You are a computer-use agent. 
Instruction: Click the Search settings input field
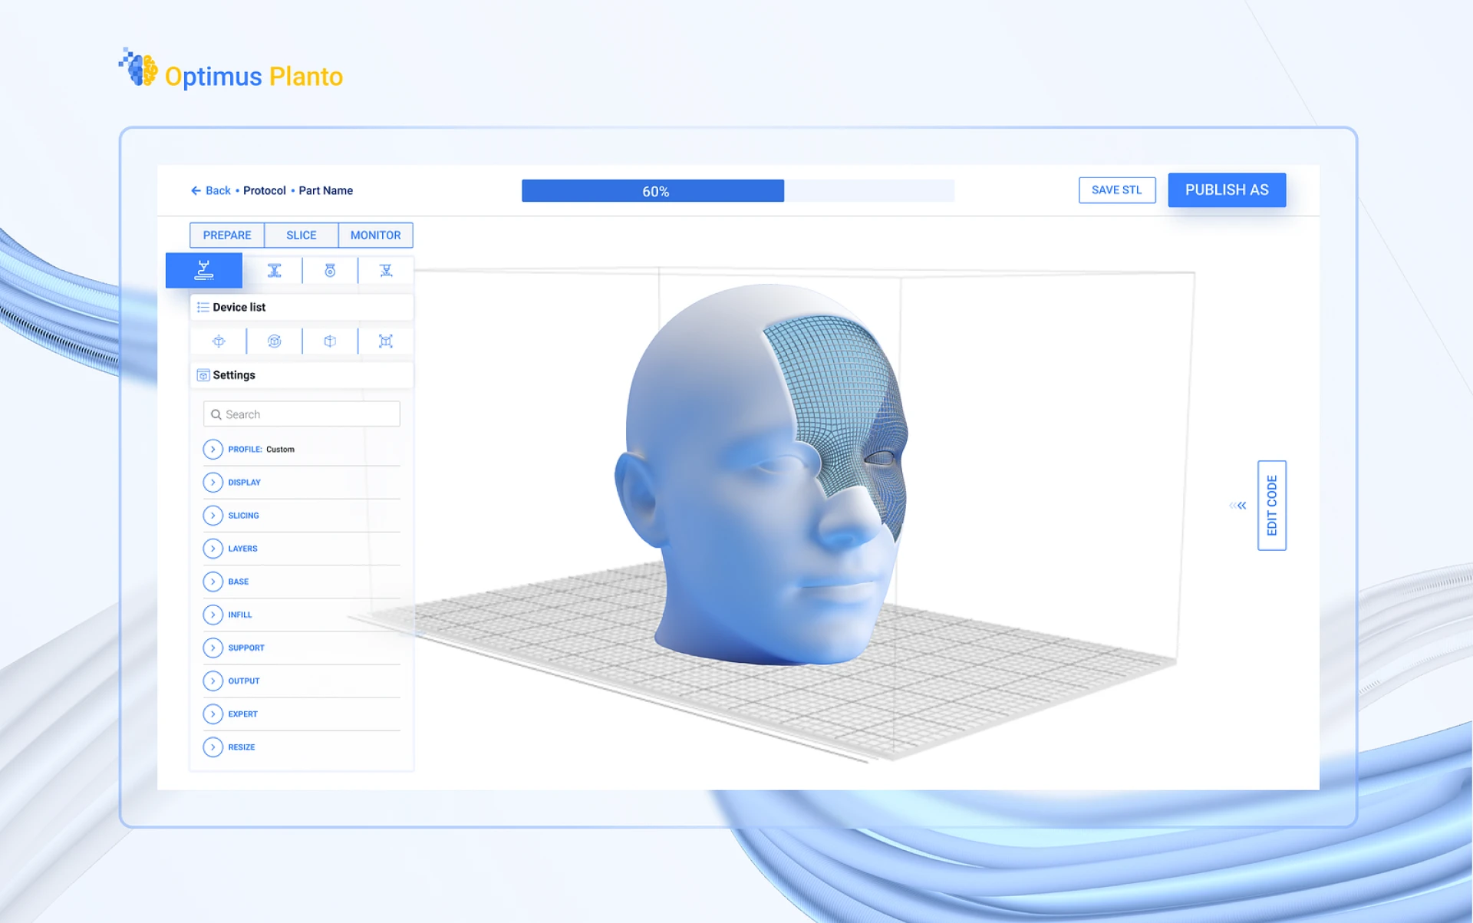[x=301, y=415]
